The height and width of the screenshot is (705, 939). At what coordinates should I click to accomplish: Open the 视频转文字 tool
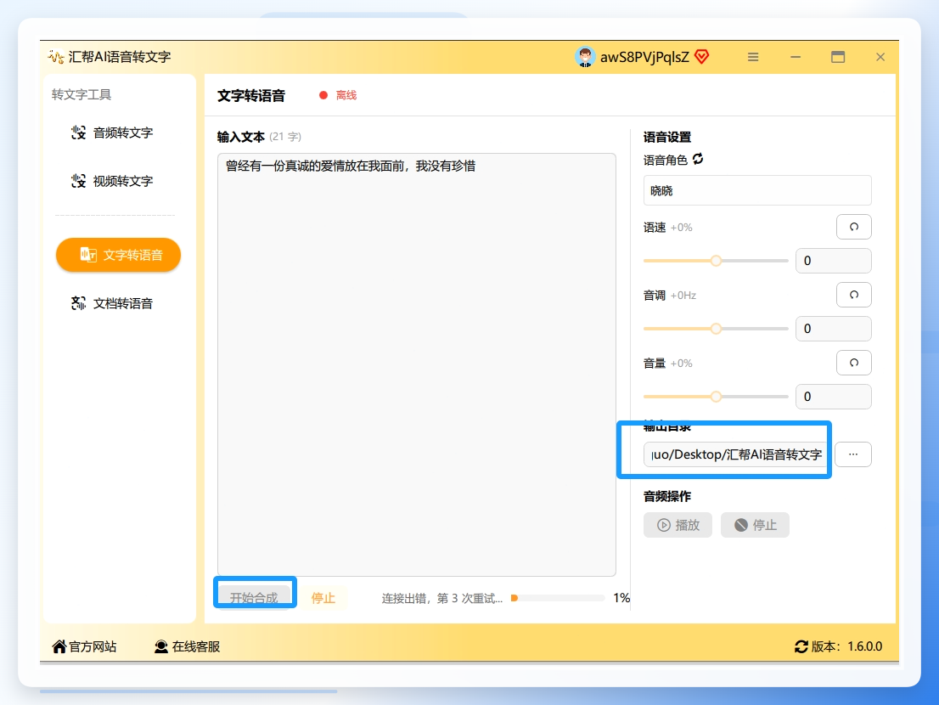point(112,181)
